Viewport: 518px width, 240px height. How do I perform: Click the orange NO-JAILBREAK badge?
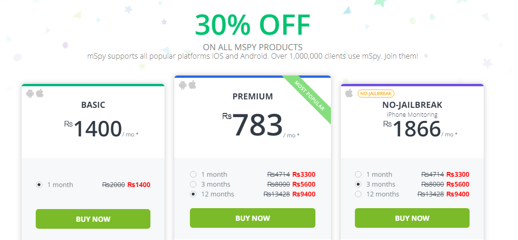pos(376,94)
